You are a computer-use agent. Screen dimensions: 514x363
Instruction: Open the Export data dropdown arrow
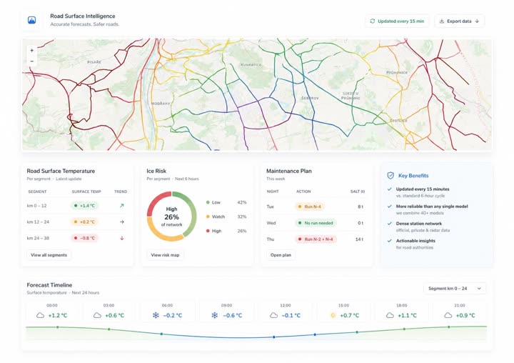477,21
